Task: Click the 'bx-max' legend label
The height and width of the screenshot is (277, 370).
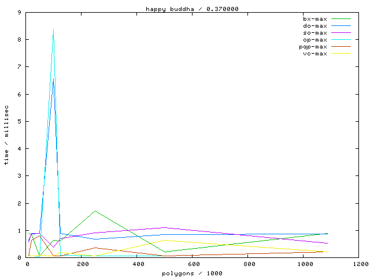Action: 315,19
